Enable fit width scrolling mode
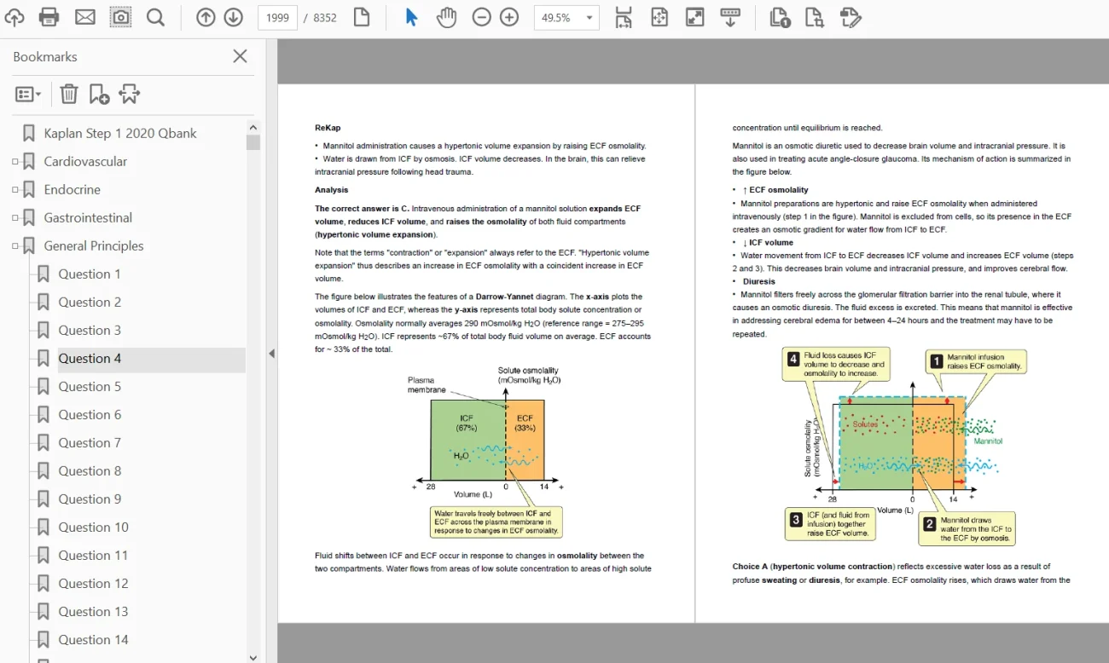This screenshot has width=1109, height=663. pos(624,17)
